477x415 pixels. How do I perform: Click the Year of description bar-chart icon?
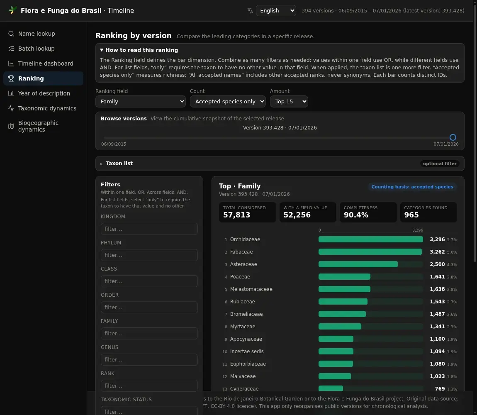[11, 93]
